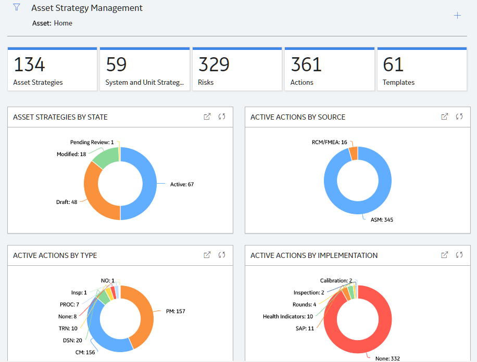Viewport: 477px width, 362px height.
Task: Open the 134 Asset Strategies tab
Action: (52, 69)
